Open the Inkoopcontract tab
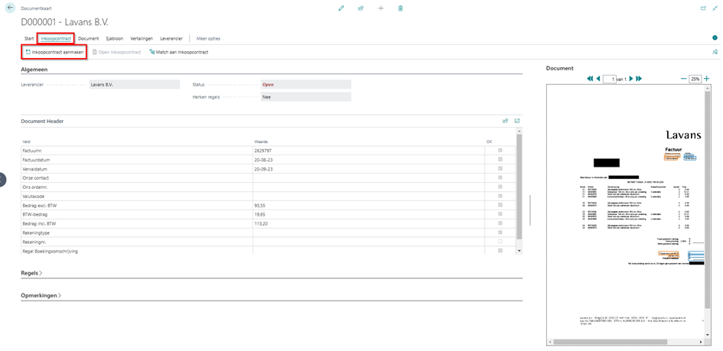 (56, 39)
